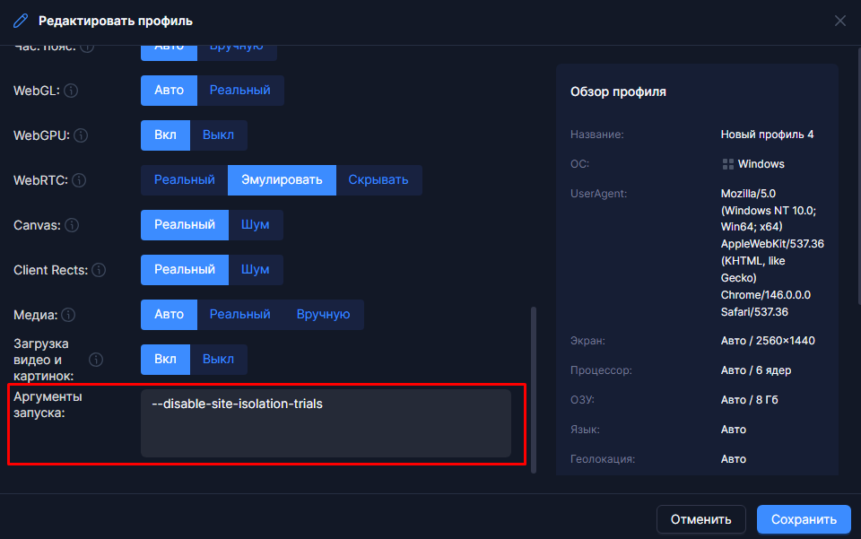The height and width of the screenshot is (539, 861).
Task: Click profile name 'Новый профиль 4'
Action: 767,135
